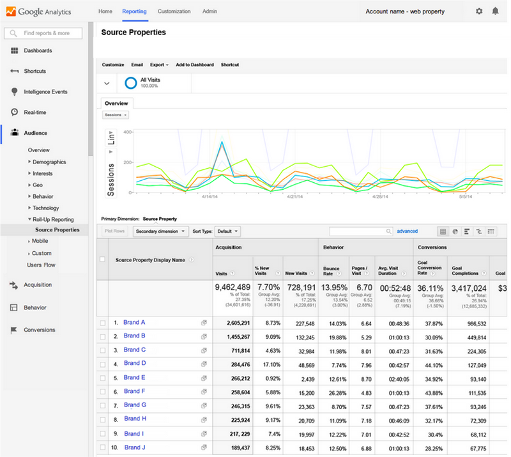Open the Secondary dimension dropdown
Screen dimensions: 511x457
click(160, 231)
